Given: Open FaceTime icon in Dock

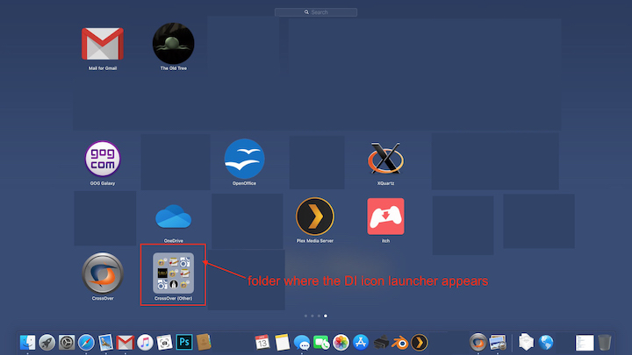Looking at the screenshot, I should click(321, 343).
